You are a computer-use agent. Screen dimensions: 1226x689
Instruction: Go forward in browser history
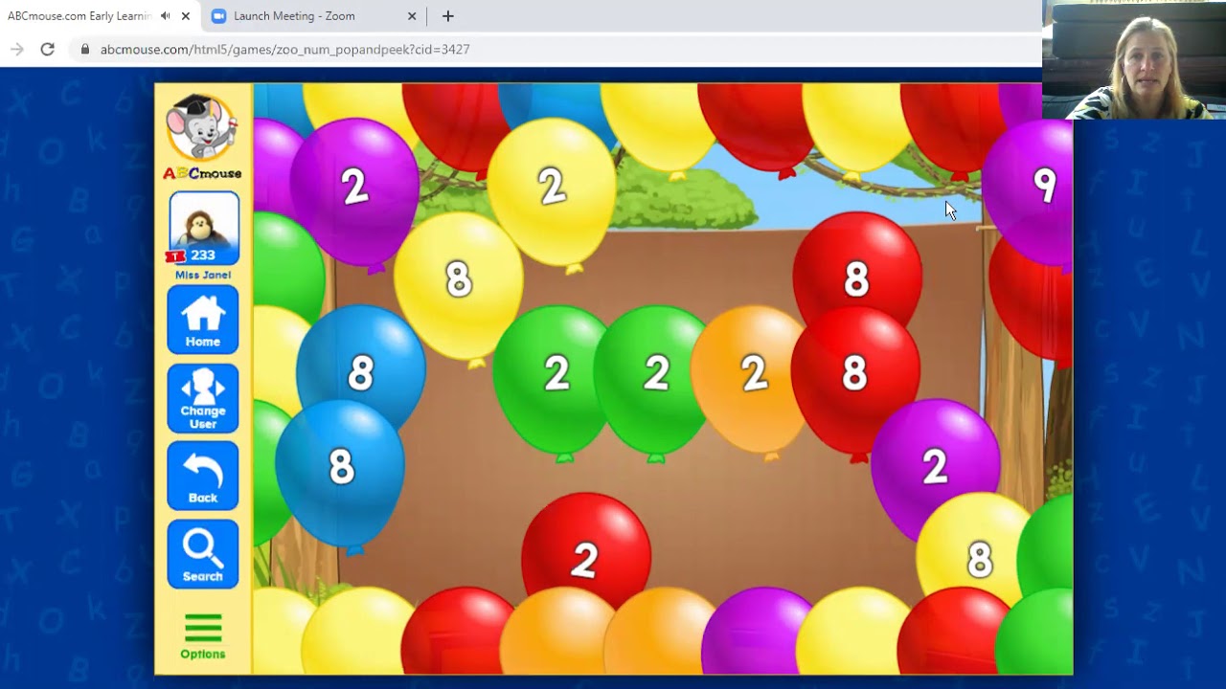pos(16,49)
